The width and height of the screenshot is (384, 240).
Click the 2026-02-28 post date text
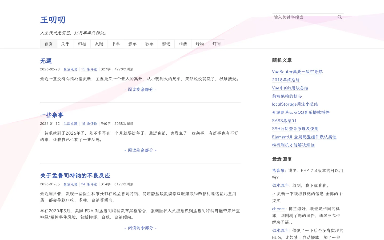pos(50,69)
